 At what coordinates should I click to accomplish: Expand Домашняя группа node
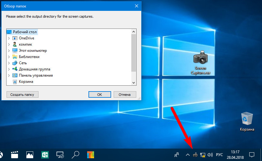[x=9, y=69]
